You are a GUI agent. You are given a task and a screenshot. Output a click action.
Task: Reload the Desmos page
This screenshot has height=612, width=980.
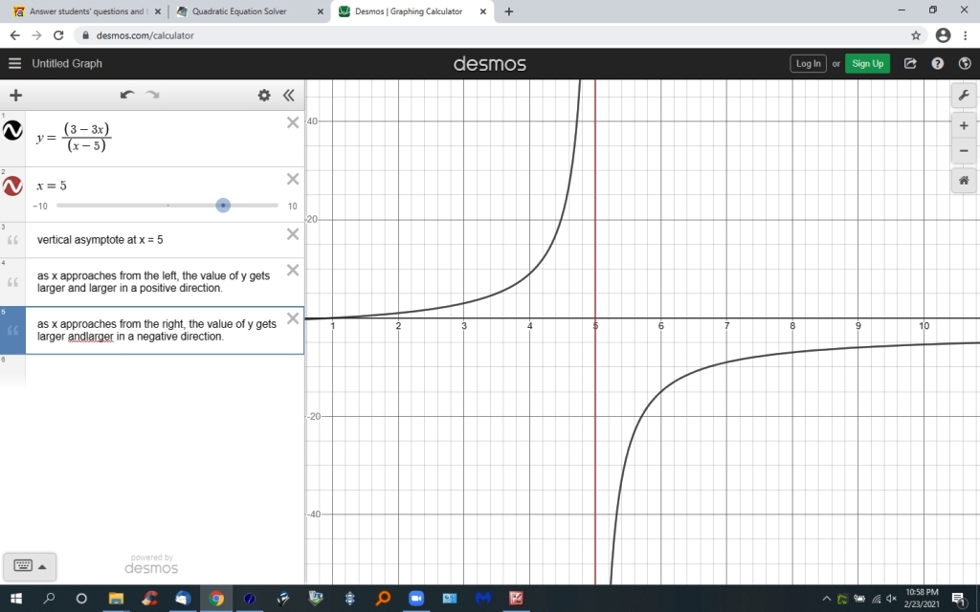[x=58, y=35]
